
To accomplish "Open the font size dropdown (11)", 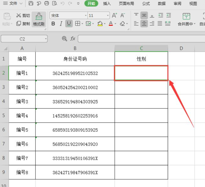I will (108, 16).
